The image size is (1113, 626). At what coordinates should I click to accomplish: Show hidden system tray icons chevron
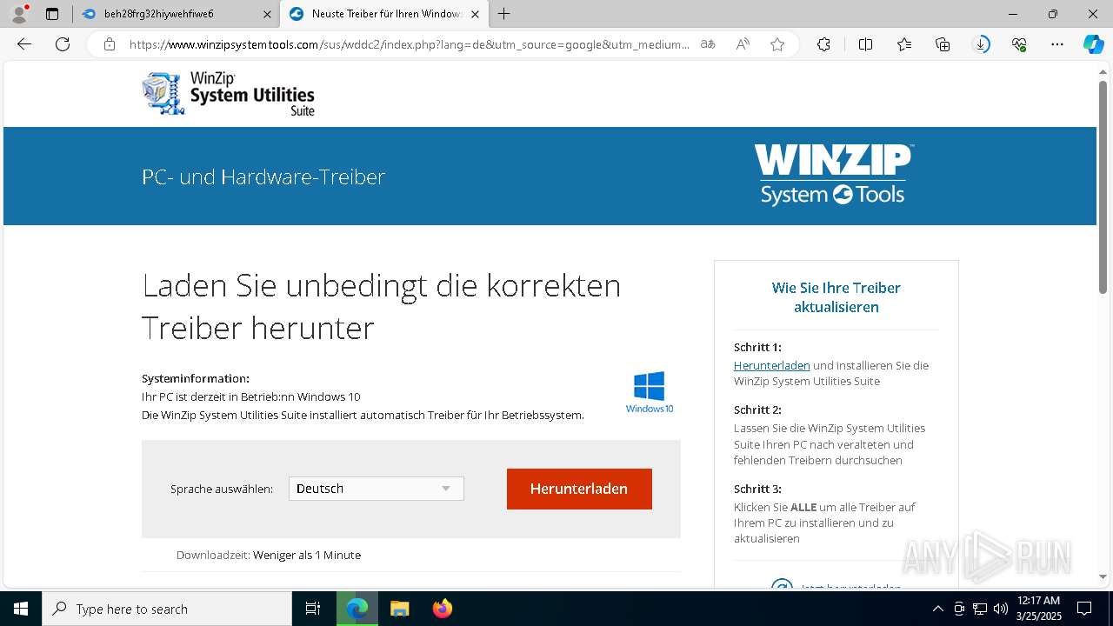tap(937, 609)
